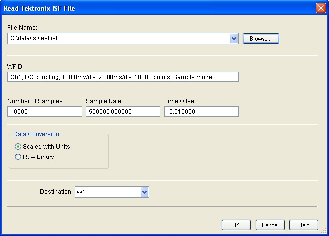
Task: Click the Data Conversion group label
Action: [x=36, y=134]
